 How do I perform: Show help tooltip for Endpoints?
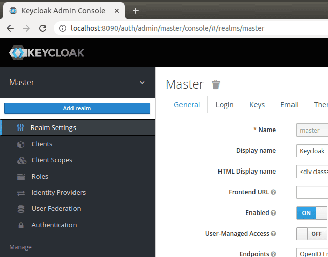pos(273,254)
